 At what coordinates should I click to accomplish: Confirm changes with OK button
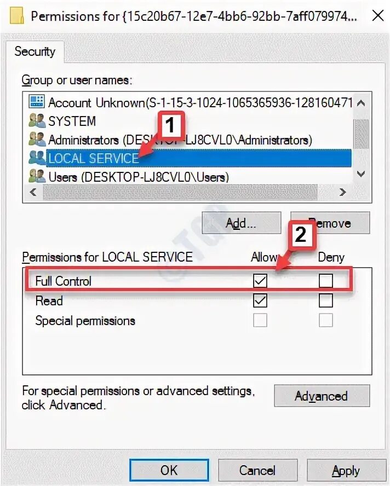pyautogui.click(x=169, y=471)
